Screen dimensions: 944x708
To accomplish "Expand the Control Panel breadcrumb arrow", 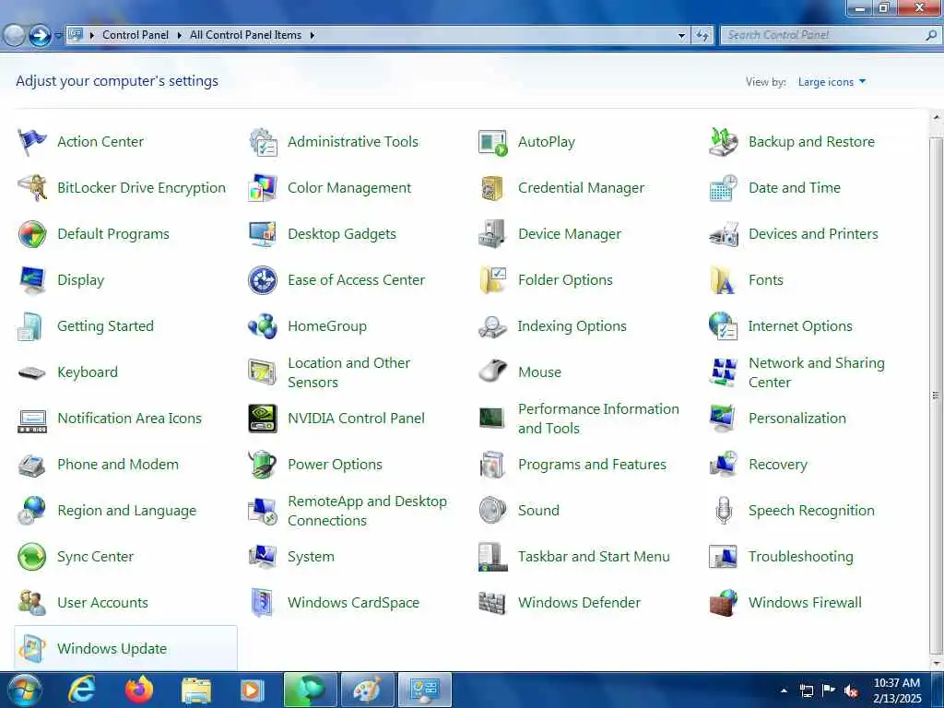I will coord(180,36).
